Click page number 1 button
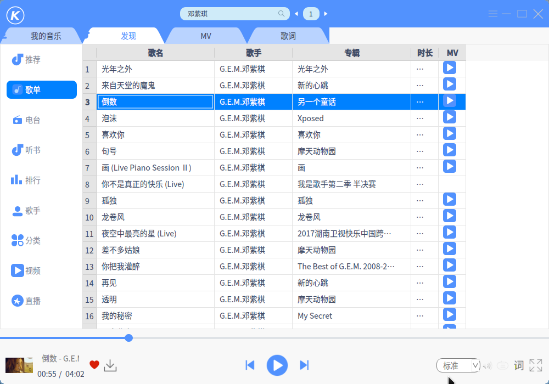Screen dimensions: 549x384 click(x=311, y=14)
